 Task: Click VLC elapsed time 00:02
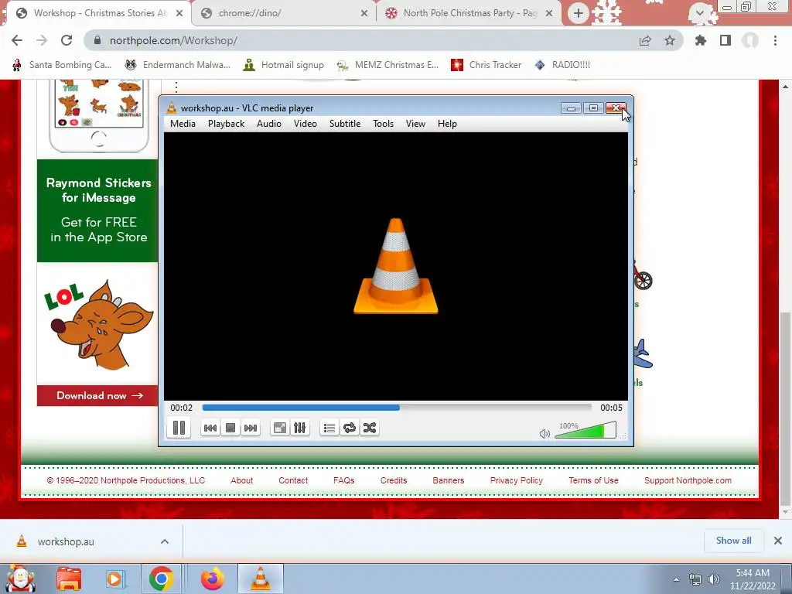(181, 408)
